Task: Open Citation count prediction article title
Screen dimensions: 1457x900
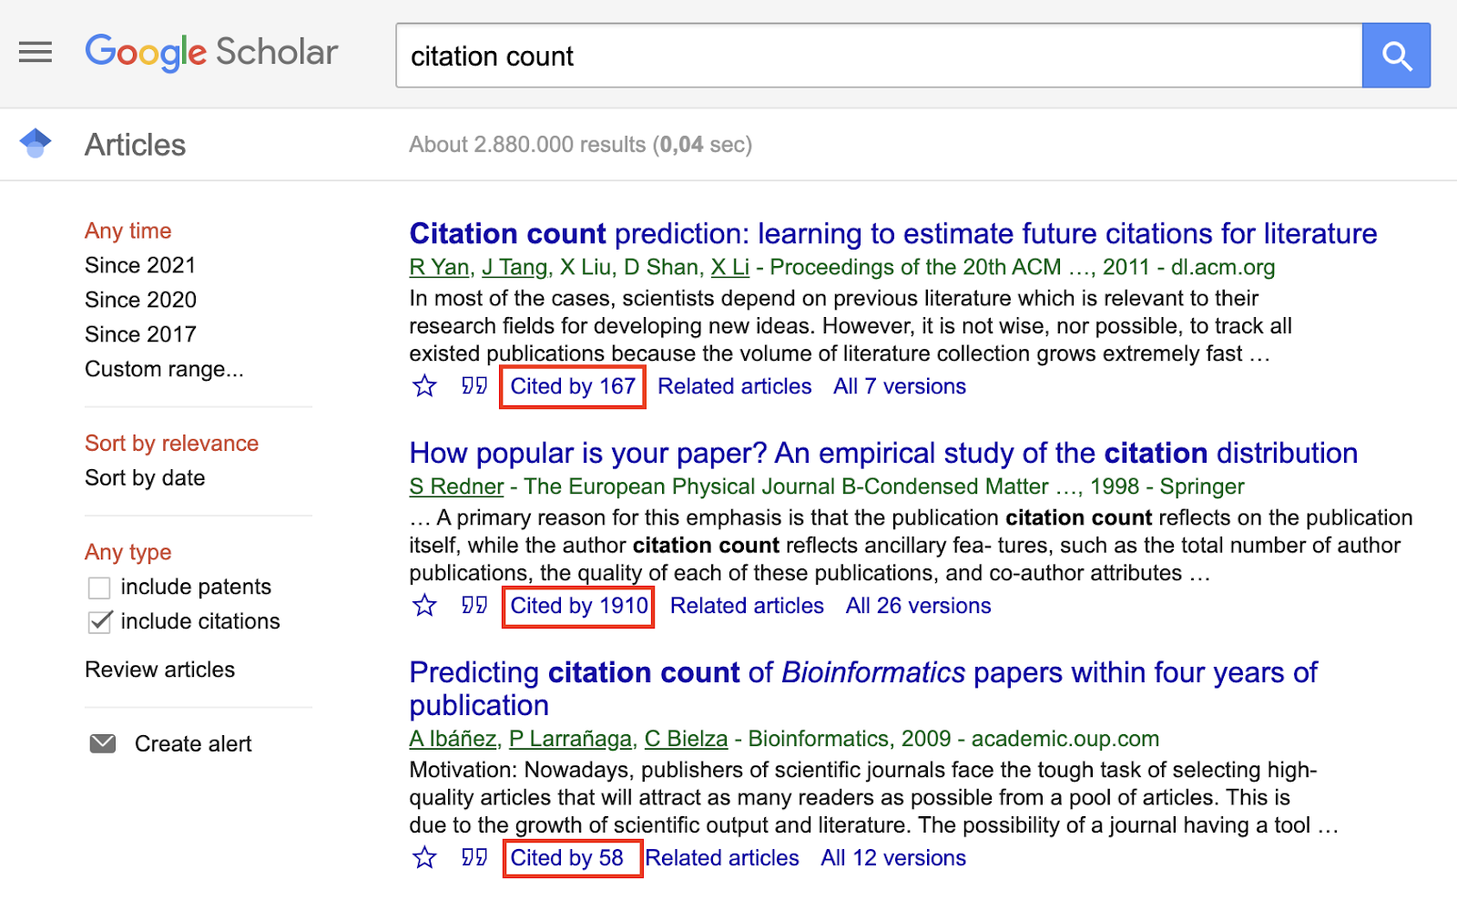Action: click(893, 233)
